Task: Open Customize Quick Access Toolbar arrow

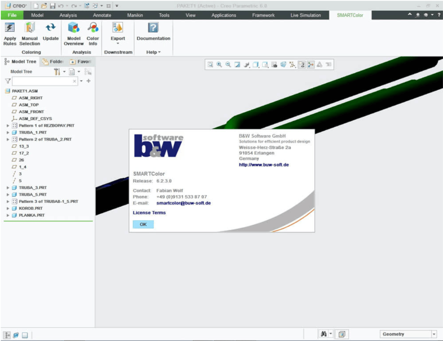Action: coord(117,6)
